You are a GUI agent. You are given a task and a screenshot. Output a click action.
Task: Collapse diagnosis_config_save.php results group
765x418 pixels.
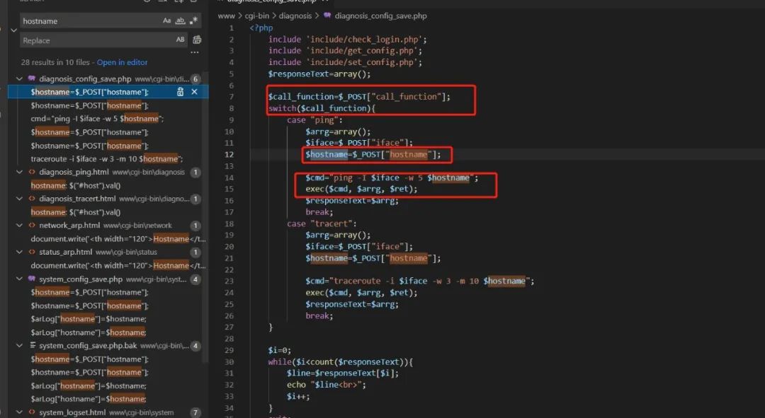point(20,79)
